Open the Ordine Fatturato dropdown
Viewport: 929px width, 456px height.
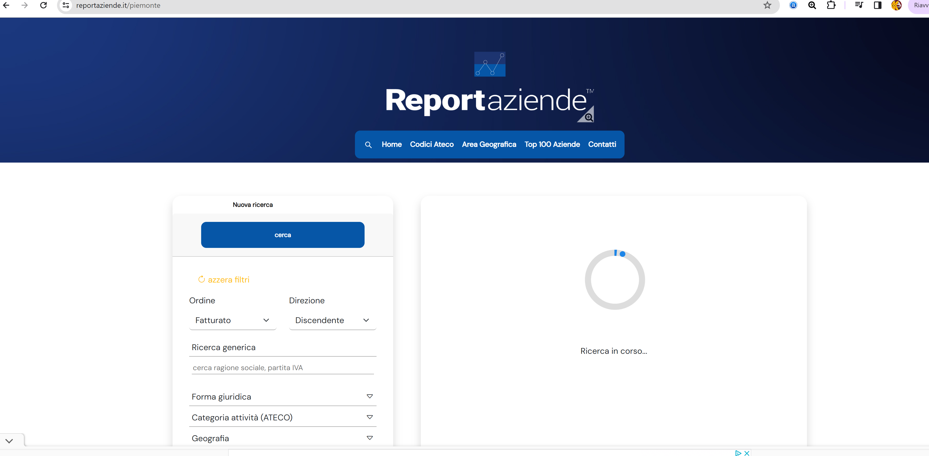(x=233, y=320)
